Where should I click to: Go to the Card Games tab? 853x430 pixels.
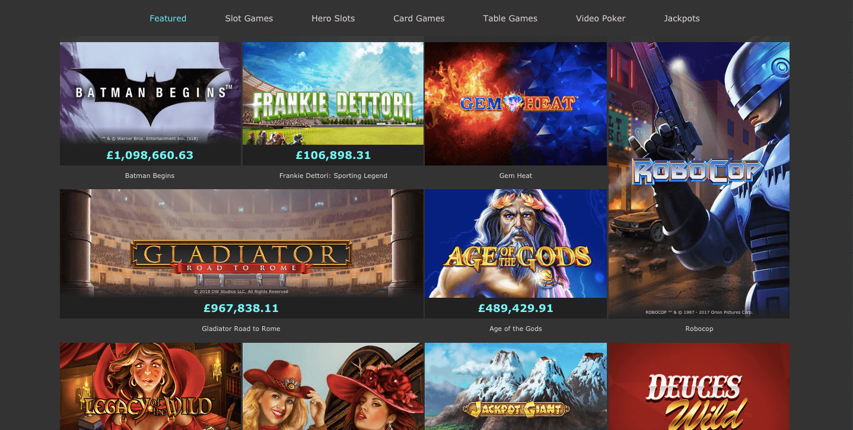tap(419, 18)
